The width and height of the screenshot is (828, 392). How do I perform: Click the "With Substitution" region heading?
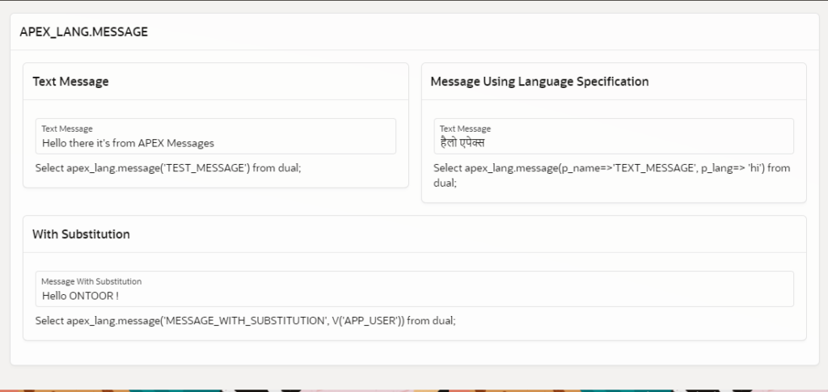pyautogui.click(x=81, y=234)
